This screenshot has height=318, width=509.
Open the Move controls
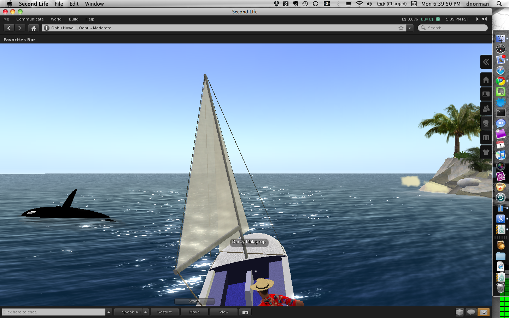click(x=194, y=312)
